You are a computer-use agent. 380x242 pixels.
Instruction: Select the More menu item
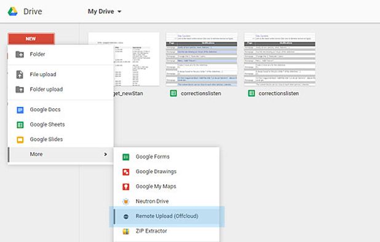click(61, 154)
